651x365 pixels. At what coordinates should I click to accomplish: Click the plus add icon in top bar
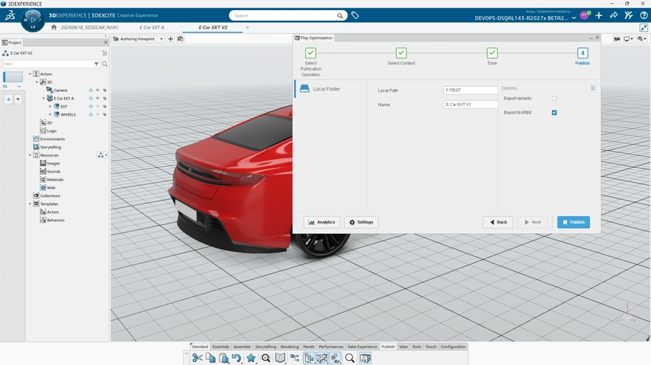(599, 16)
